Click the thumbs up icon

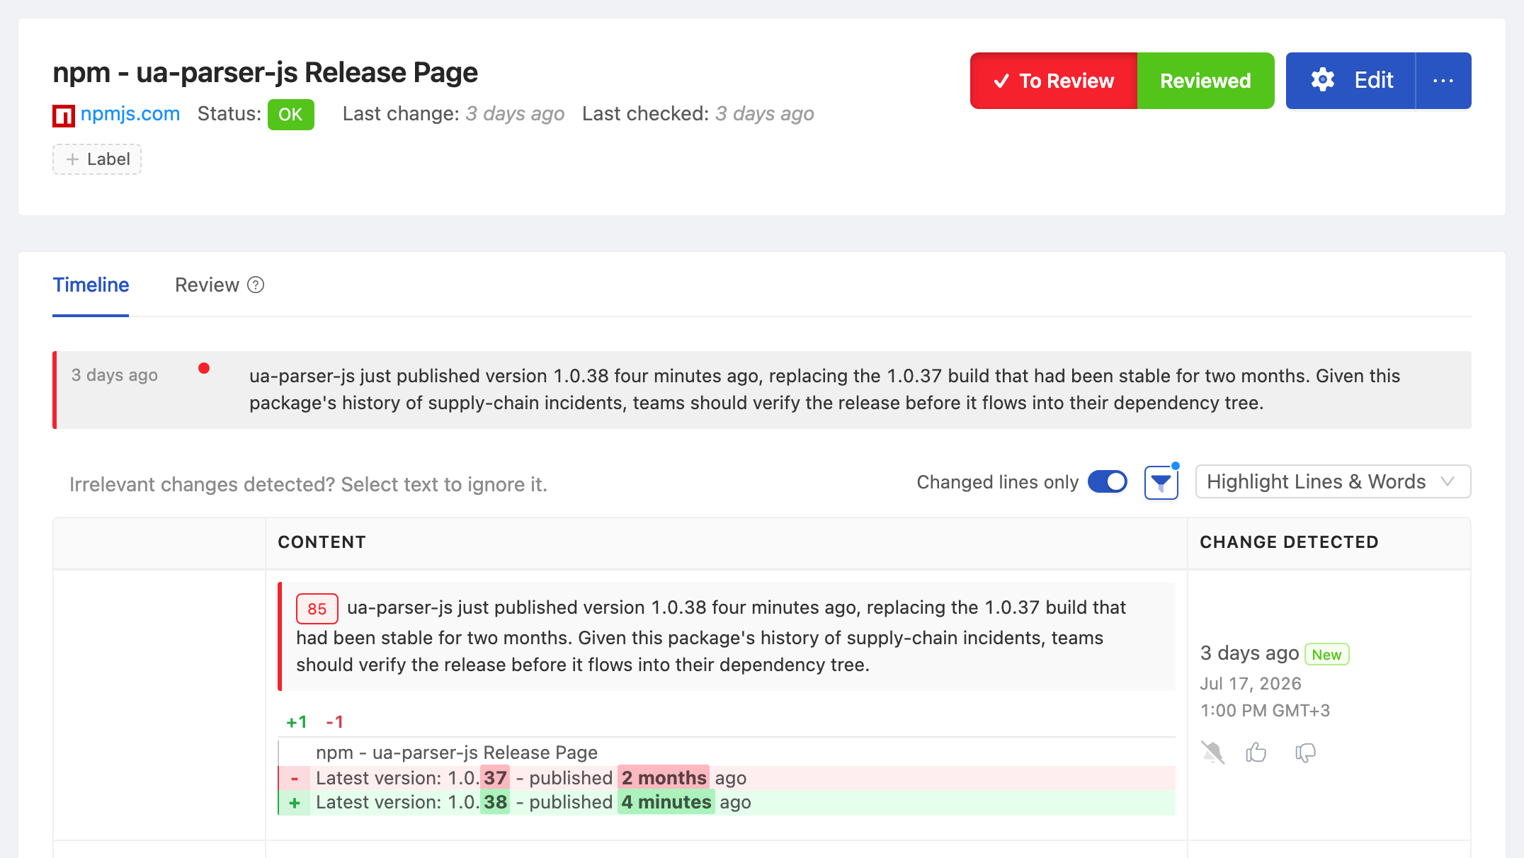tap(1256, 753)
